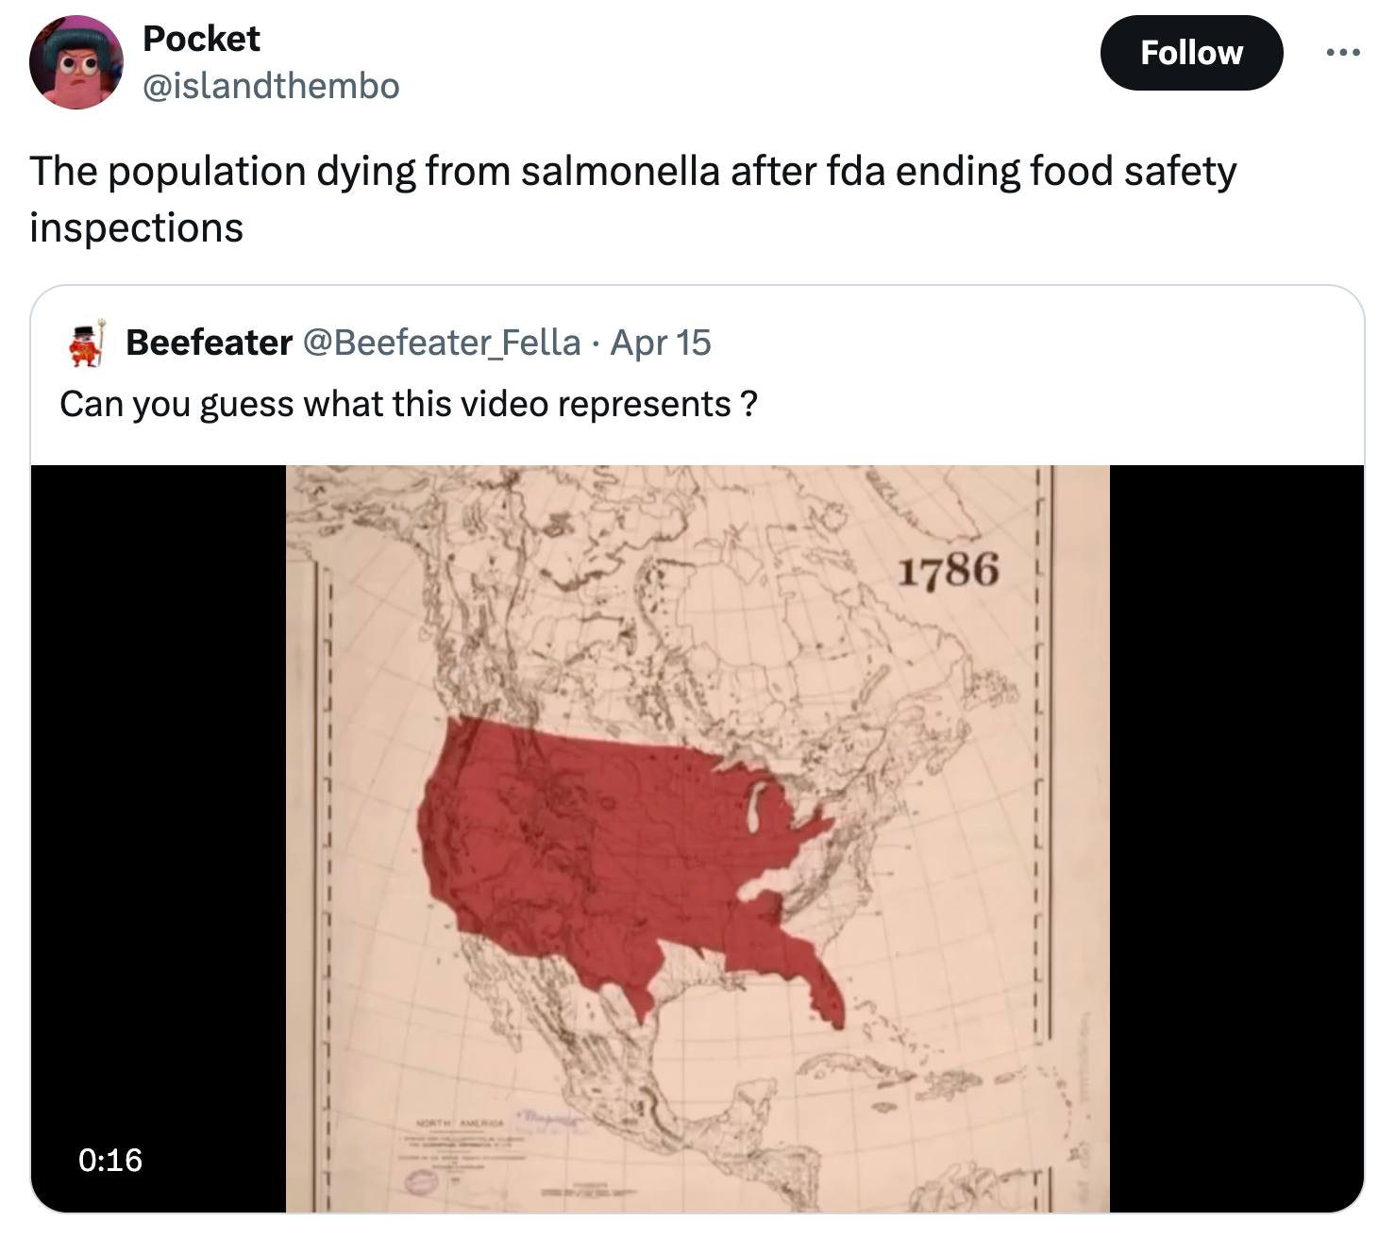Click Pocket's profile avatar picture
The width and height of the screenshot is (1395, 1238).
click(76, 62)
